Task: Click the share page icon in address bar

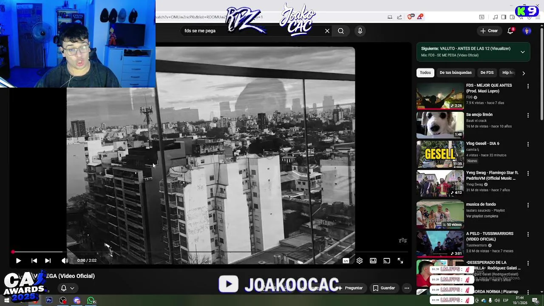Action: pos(399,17)
